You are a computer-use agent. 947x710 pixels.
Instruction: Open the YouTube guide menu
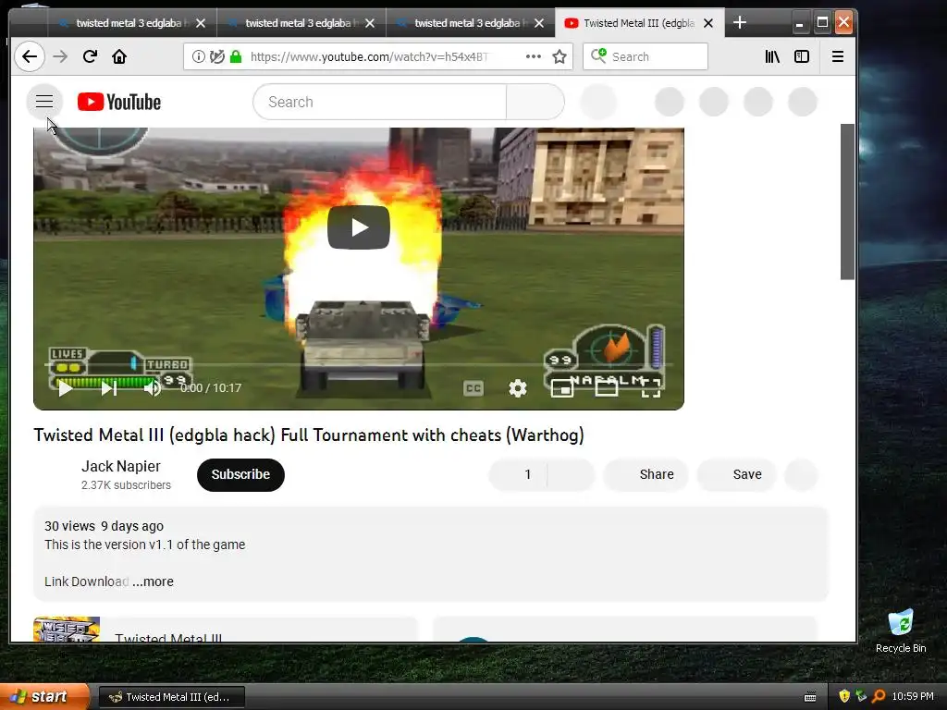pos(44,102)
